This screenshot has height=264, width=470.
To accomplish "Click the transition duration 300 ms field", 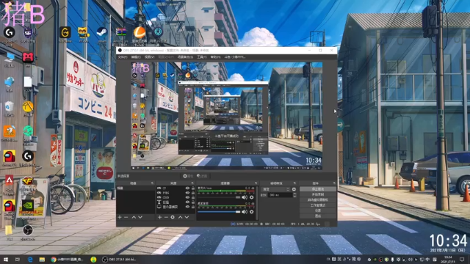I will point(280,195).
